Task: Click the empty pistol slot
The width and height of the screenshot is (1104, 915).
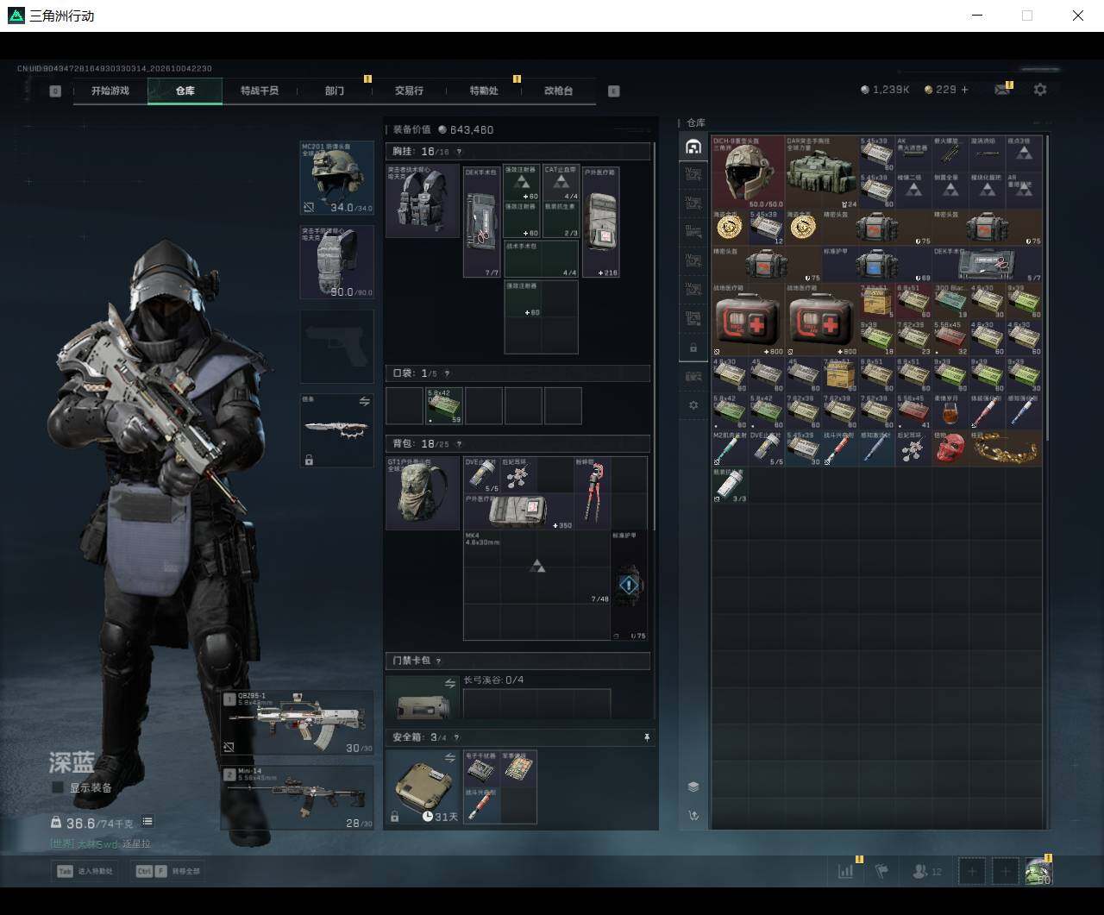Action: click(337, 346)
